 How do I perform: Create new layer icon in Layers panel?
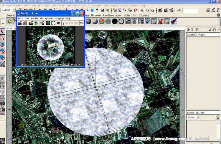pyautogui.click(x=218, y=117)
